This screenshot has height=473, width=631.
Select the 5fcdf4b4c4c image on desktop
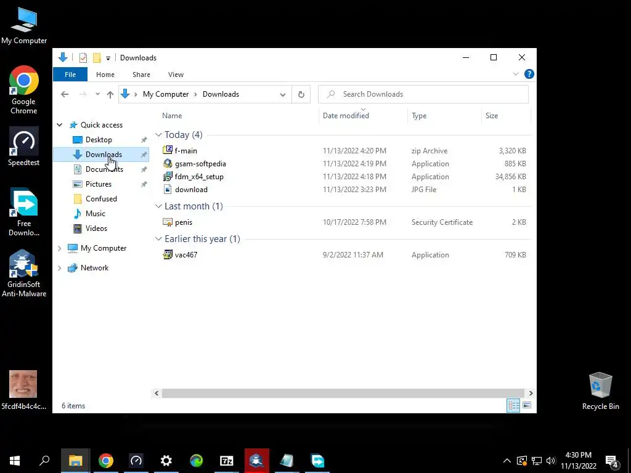23,390
